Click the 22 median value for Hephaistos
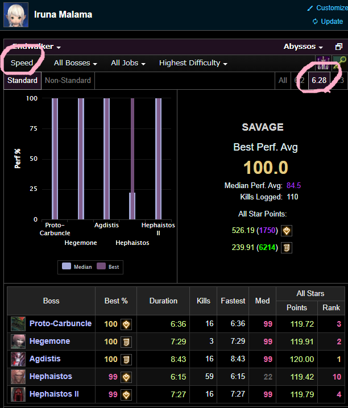The height and width of the screenshot is (408, 348). coord(268,377)
